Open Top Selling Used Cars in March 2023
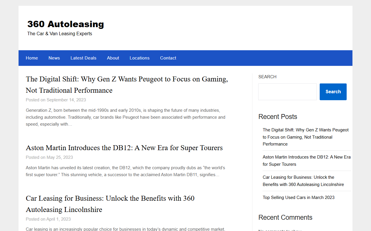Image resolution: width=371 pixels, height=231 pixels. (299, 198)
